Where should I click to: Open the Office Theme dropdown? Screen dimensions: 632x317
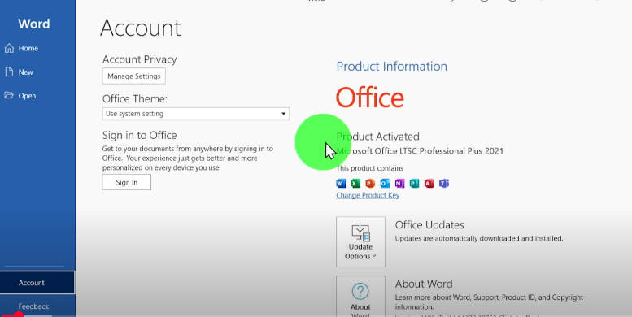click(196, 114)
